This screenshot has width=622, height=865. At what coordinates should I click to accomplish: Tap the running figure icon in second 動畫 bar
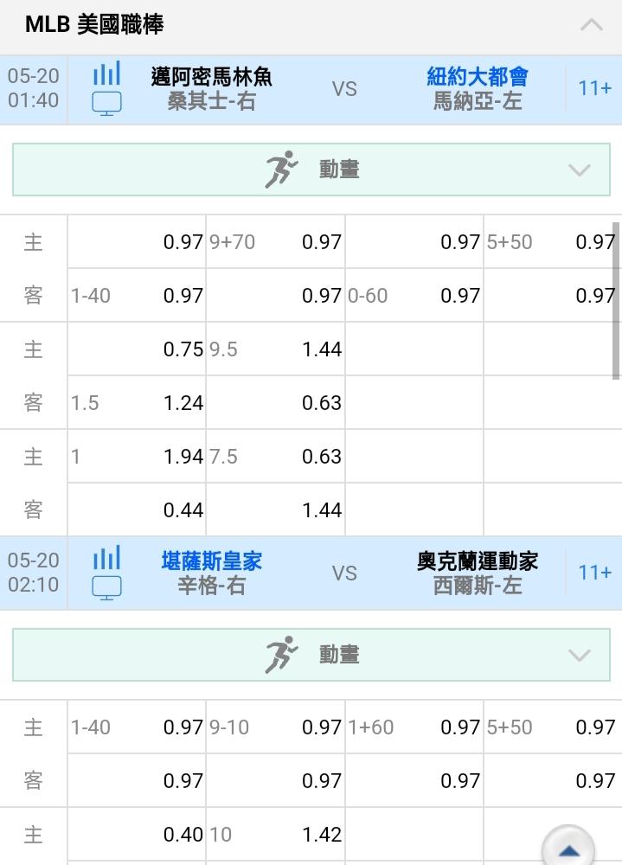[x=281, y=655]
